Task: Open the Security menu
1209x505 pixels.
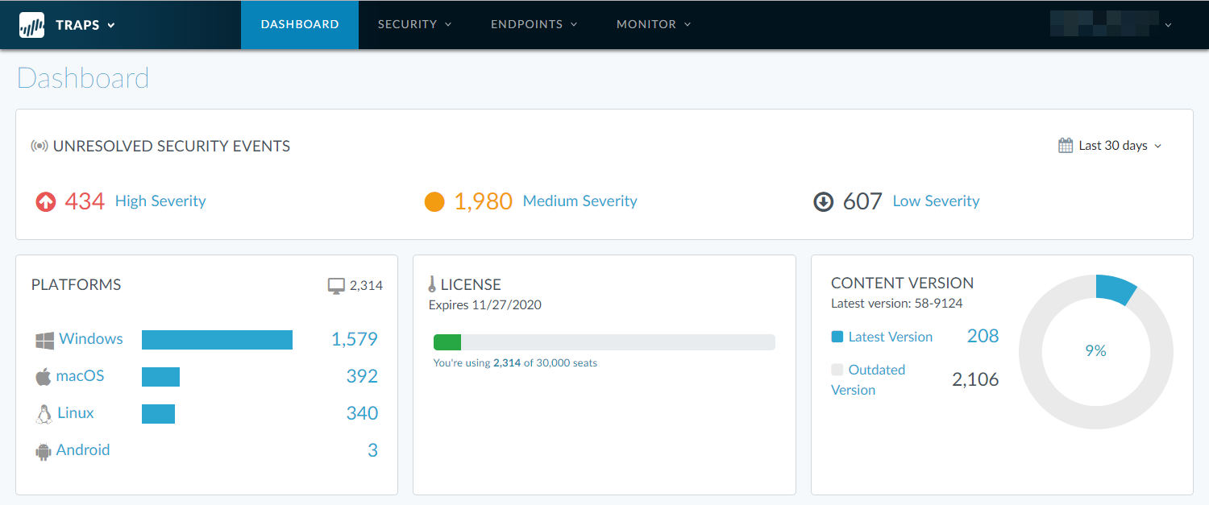Action: click(414, 24)
